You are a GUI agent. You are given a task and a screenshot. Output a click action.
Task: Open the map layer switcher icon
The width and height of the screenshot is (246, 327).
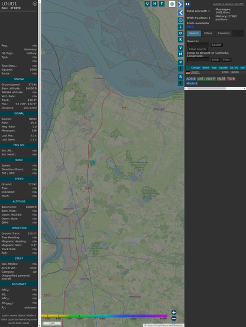pyautogui.click(x=172, y=4)
